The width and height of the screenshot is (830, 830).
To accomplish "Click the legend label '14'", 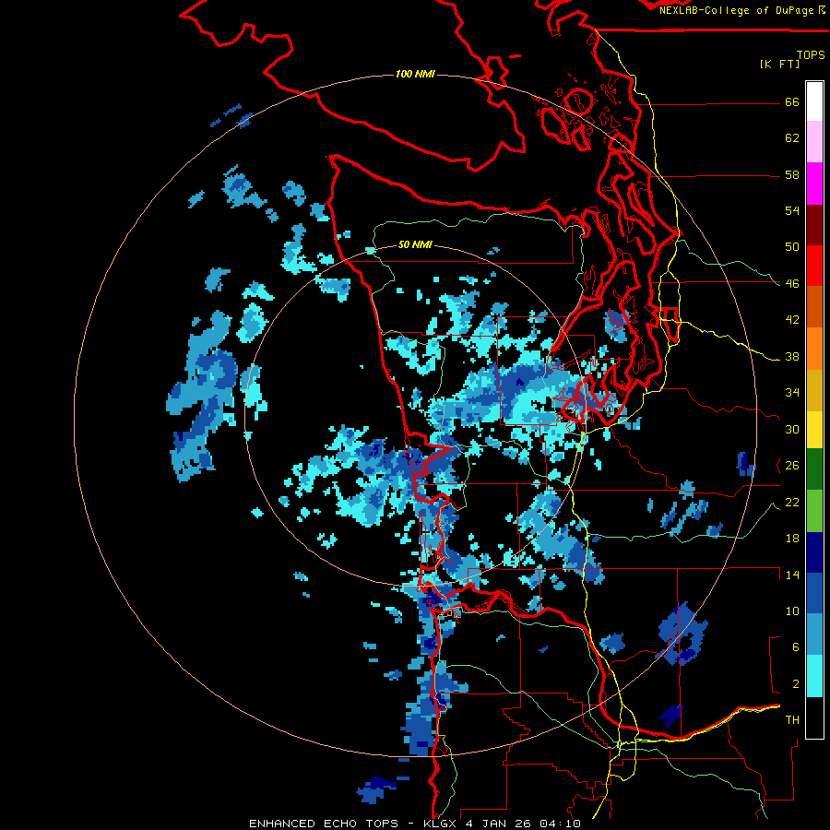I will point(792,575).
